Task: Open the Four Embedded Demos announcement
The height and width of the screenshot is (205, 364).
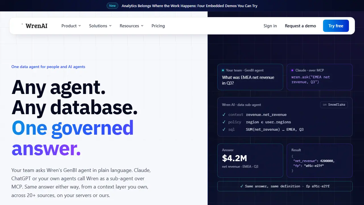Action: [189, 6]
